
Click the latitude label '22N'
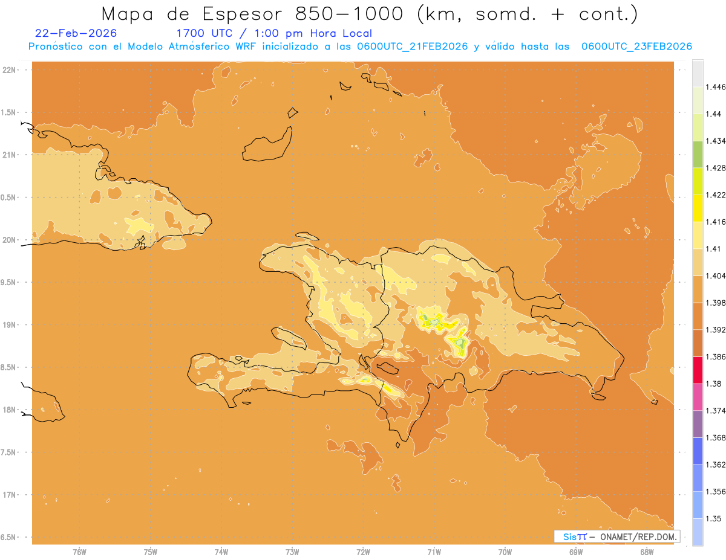(10, 69)
